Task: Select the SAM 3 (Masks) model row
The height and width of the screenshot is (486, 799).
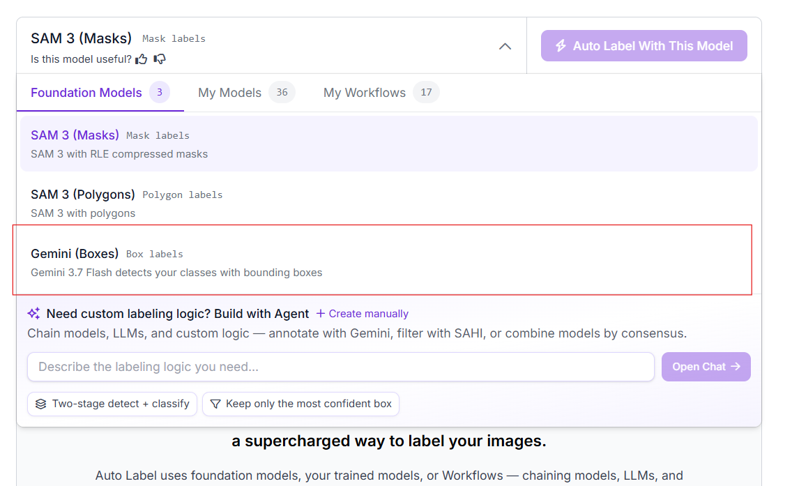Action: pos(389,144)
